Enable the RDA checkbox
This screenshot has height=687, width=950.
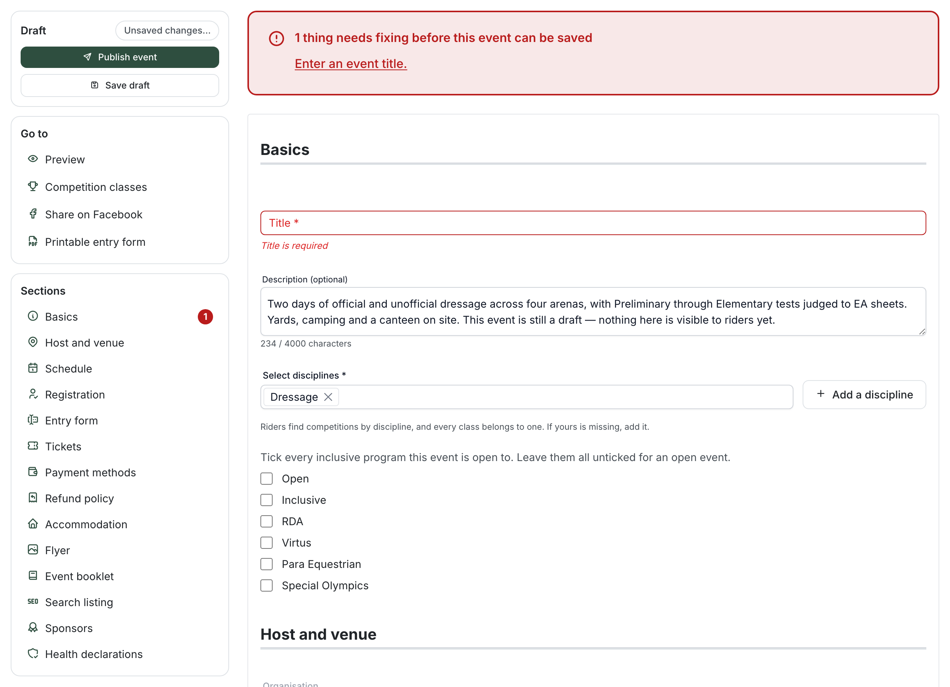click(267, 521)
